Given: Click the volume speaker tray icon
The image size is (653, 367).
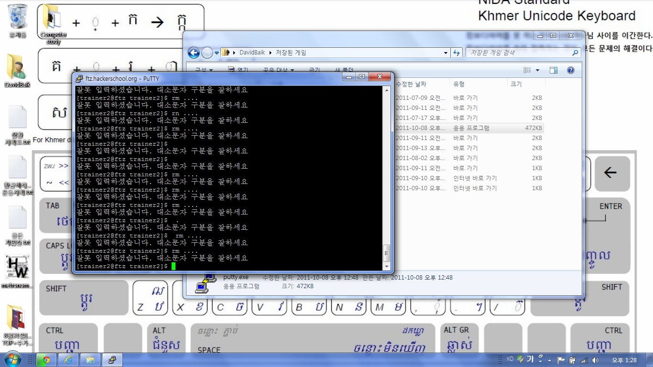Looking at the screenshot, I should [595, 360].
